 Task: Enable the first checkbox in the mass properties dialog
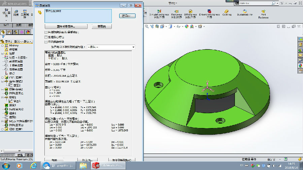click(46, 32)
